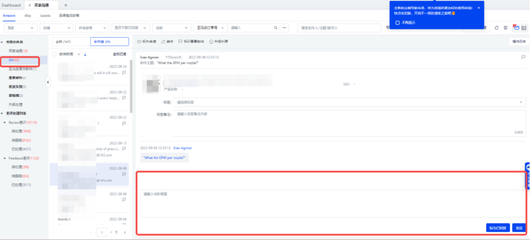The width and height of the screenshot is (530, 240).
Task: Check the 不再提示 checkbox in popup
Action: [x=397, y=23]
